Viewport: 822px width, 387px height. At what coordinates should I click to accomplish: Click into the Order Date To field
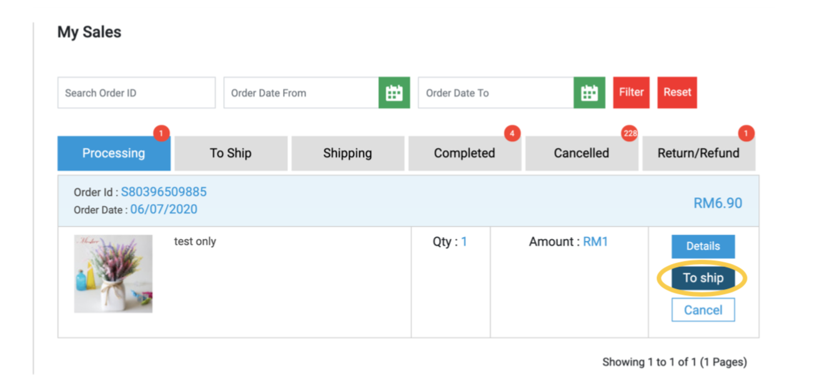pos(496,93)
